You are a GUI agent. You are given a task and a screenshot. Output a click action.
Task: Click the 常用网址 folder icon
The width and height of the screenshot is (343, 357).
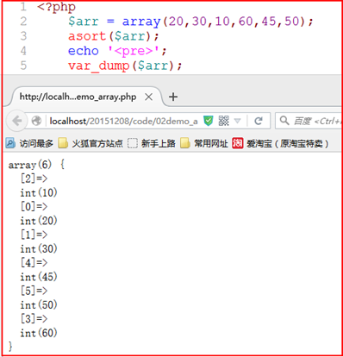tap(185, 143)
